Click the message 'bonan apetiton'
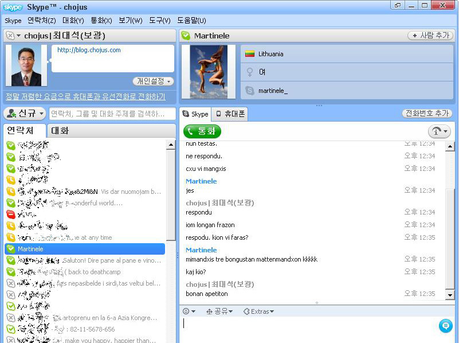Viewport: 459px width, 343px height. coord(207,294)
